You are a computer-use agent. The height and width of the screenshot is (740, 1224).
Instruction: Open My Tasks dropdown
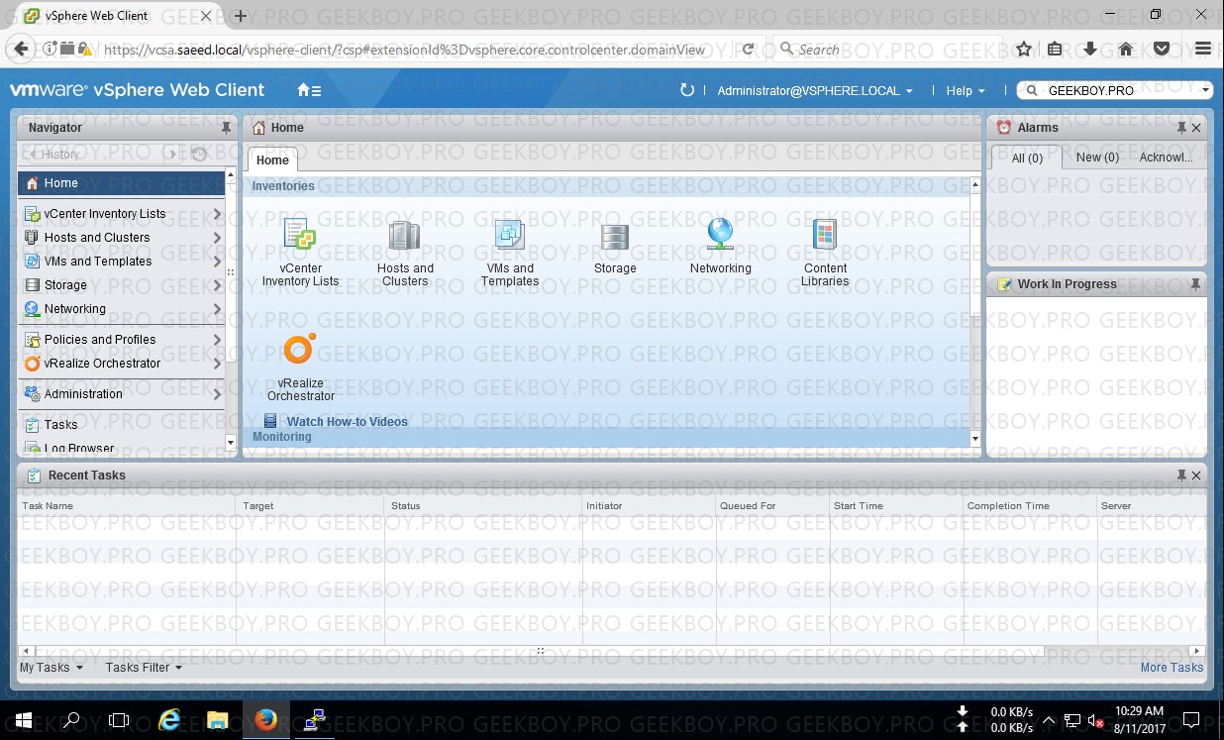click(x=51, y=668)
